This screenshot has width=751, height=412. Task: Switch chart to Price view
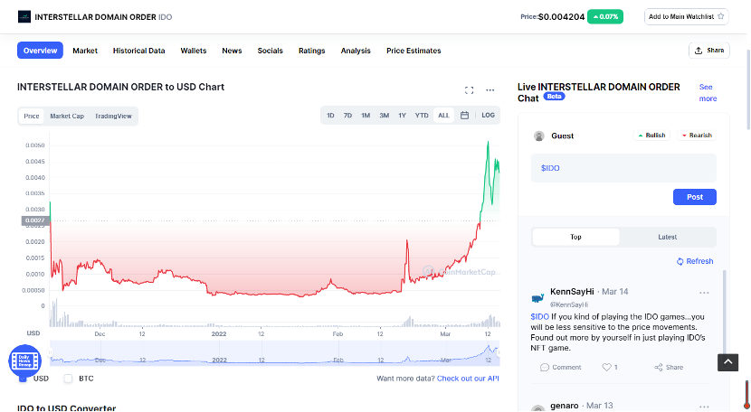32,116
